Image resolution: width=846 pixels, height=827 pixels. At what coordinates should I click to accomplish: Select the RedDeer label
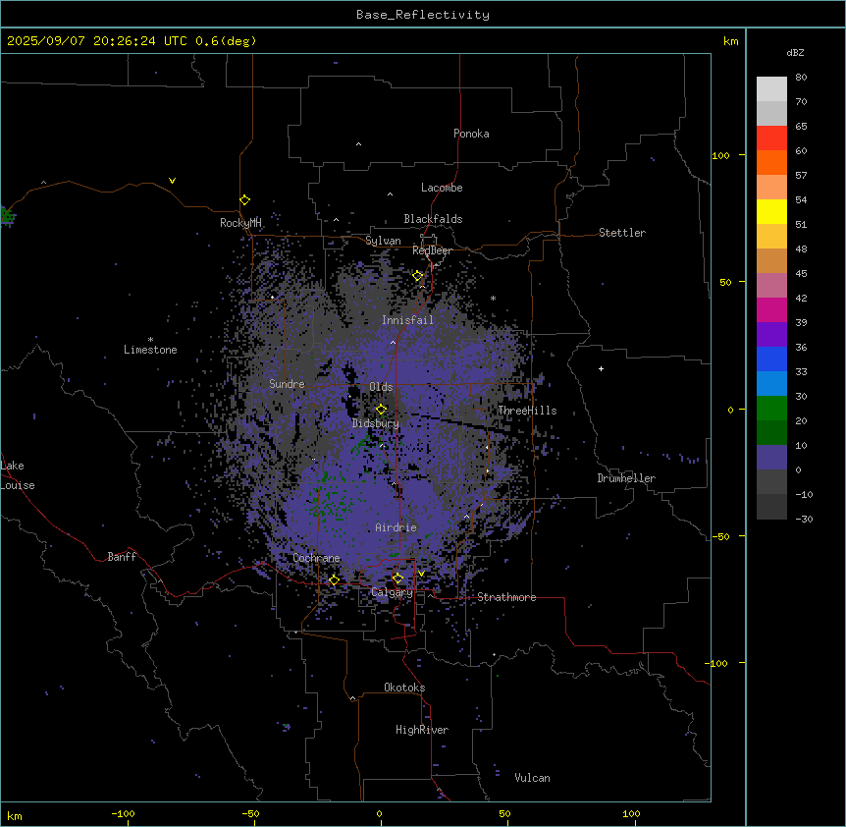433,250
